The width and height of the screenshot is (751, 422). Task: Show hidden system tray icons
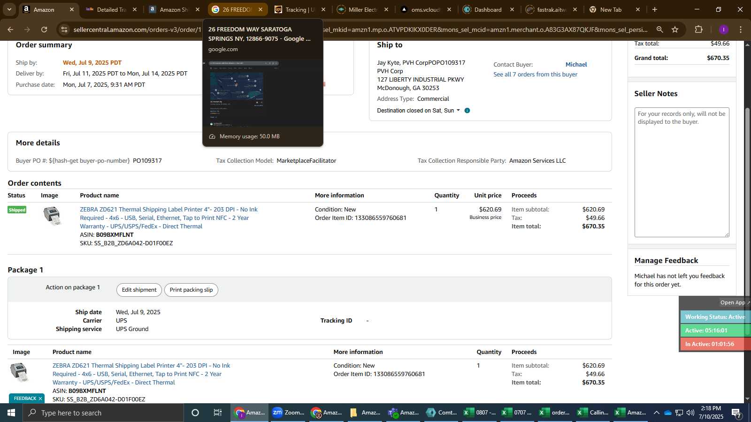pos(656,413)
